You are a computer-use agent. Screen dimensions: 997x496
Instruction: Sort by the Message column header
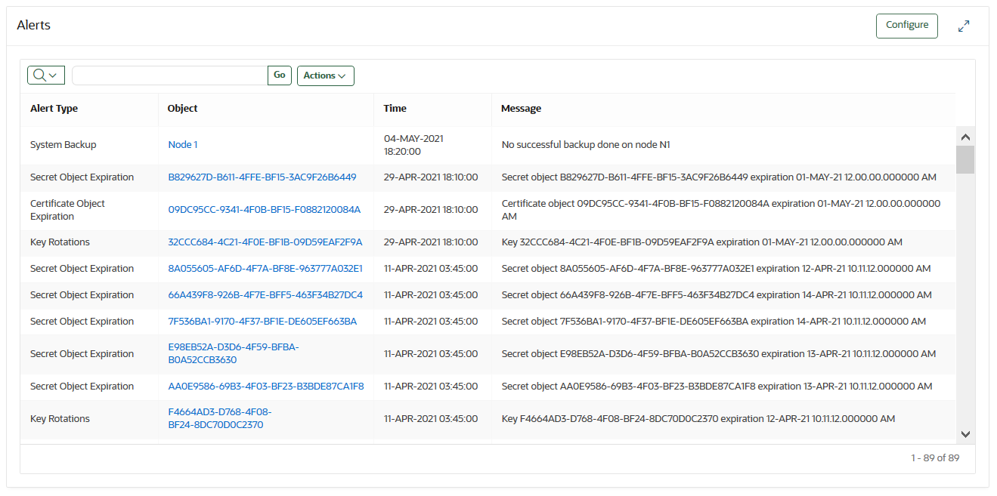coord(520,108)
